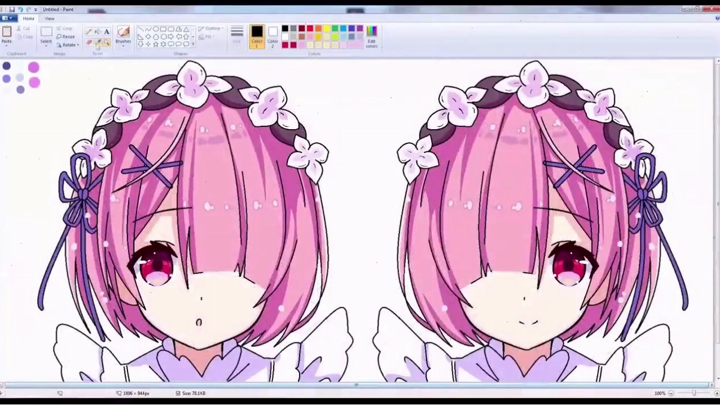Select the Right triangle shape
The height and width of the screenshot is (405, 720).
tap(141, 37)
